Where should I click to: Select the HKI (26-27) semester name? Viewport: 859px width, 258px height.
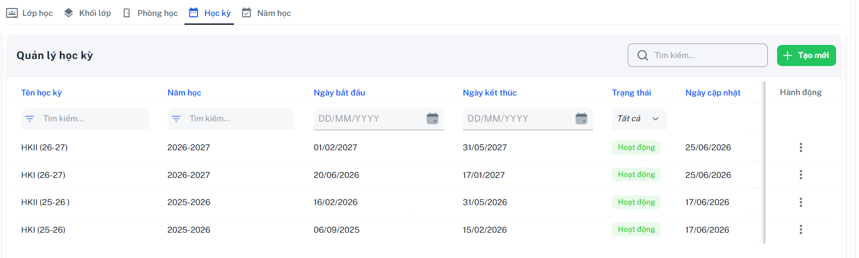pyautogui.click(x=43, y=175)
